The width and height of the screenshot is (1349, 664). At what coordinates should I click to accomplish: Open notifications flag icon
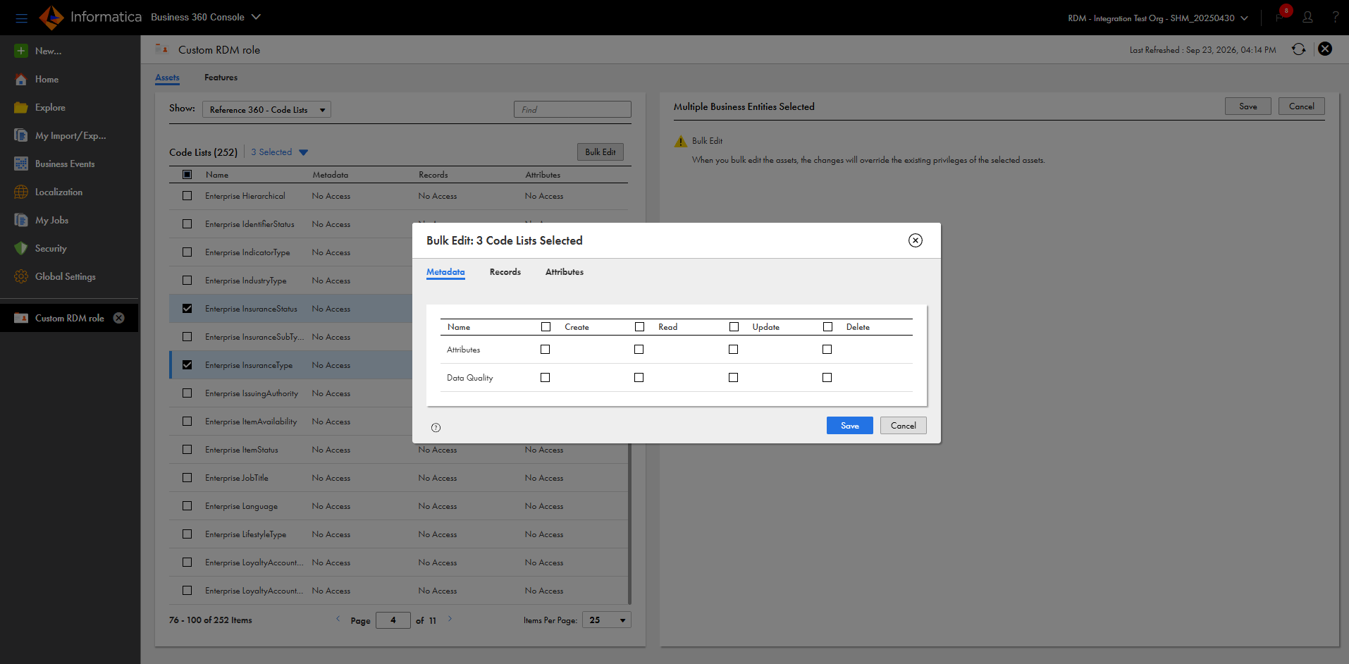(x=1279, y=18)
